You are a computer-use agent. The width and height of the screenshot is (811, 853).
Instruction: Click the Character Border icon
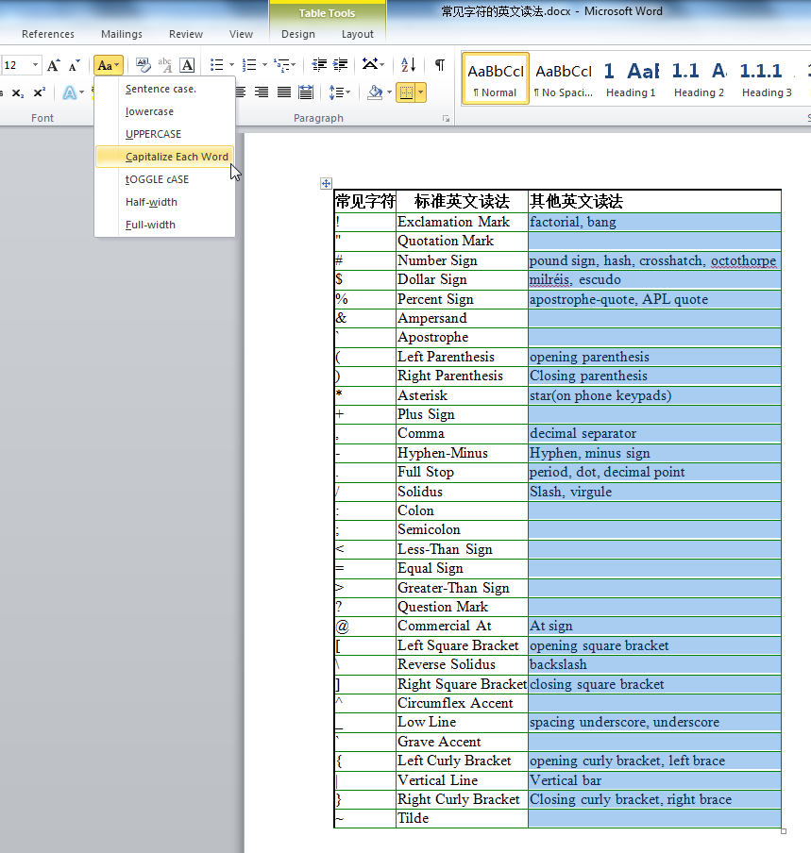pos(187,65)
